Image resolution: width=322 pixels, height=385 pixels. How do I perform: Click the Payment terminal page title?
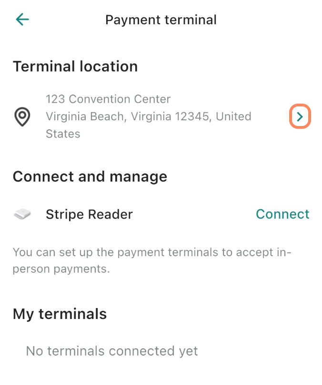tap(161, 20)
